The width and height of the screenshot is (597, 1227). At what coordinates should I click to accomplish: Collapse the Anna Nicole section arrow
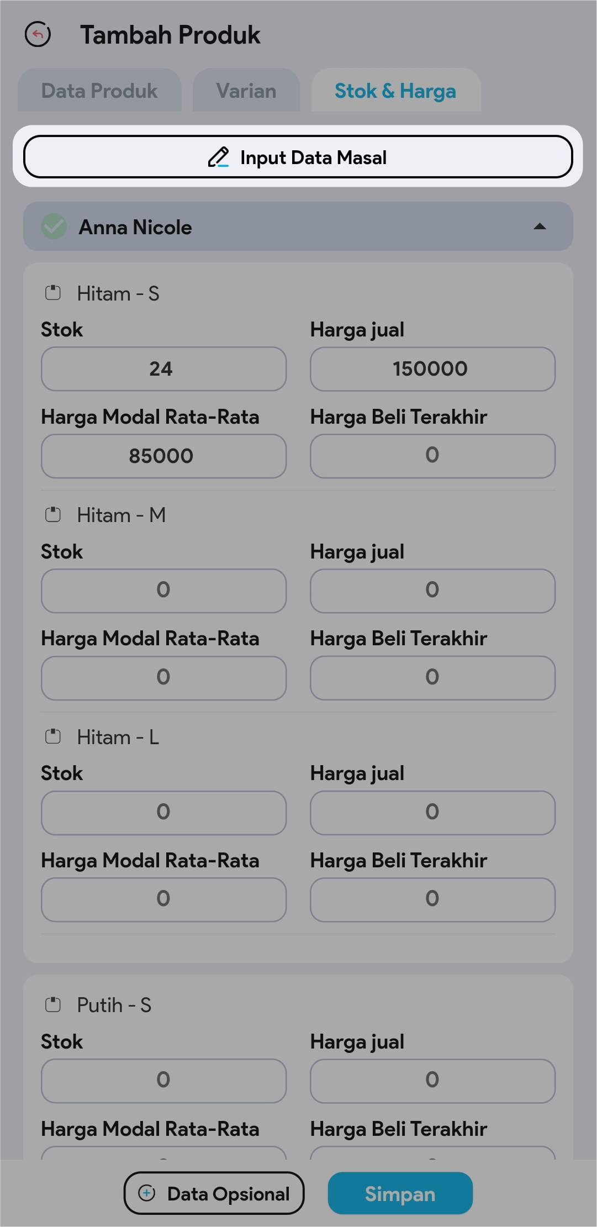tap(540, 227)
